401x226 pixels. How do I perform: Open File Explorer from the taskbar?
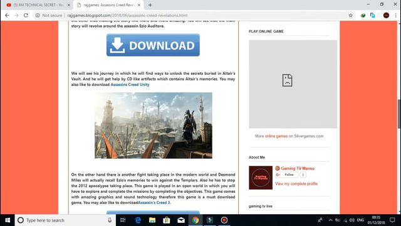click(152, 220)
